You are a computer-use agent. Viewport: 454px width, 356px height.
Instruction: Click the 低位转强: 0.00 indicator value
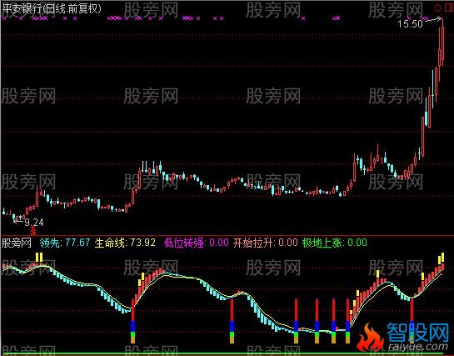coord(197,243)
